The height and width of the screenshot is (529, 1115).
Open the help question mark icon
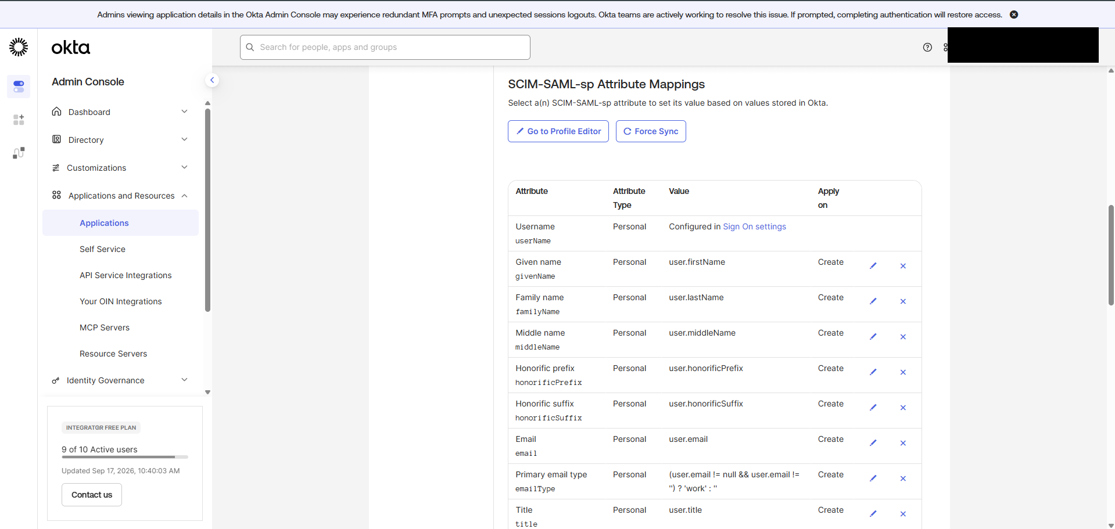[927, 48]
